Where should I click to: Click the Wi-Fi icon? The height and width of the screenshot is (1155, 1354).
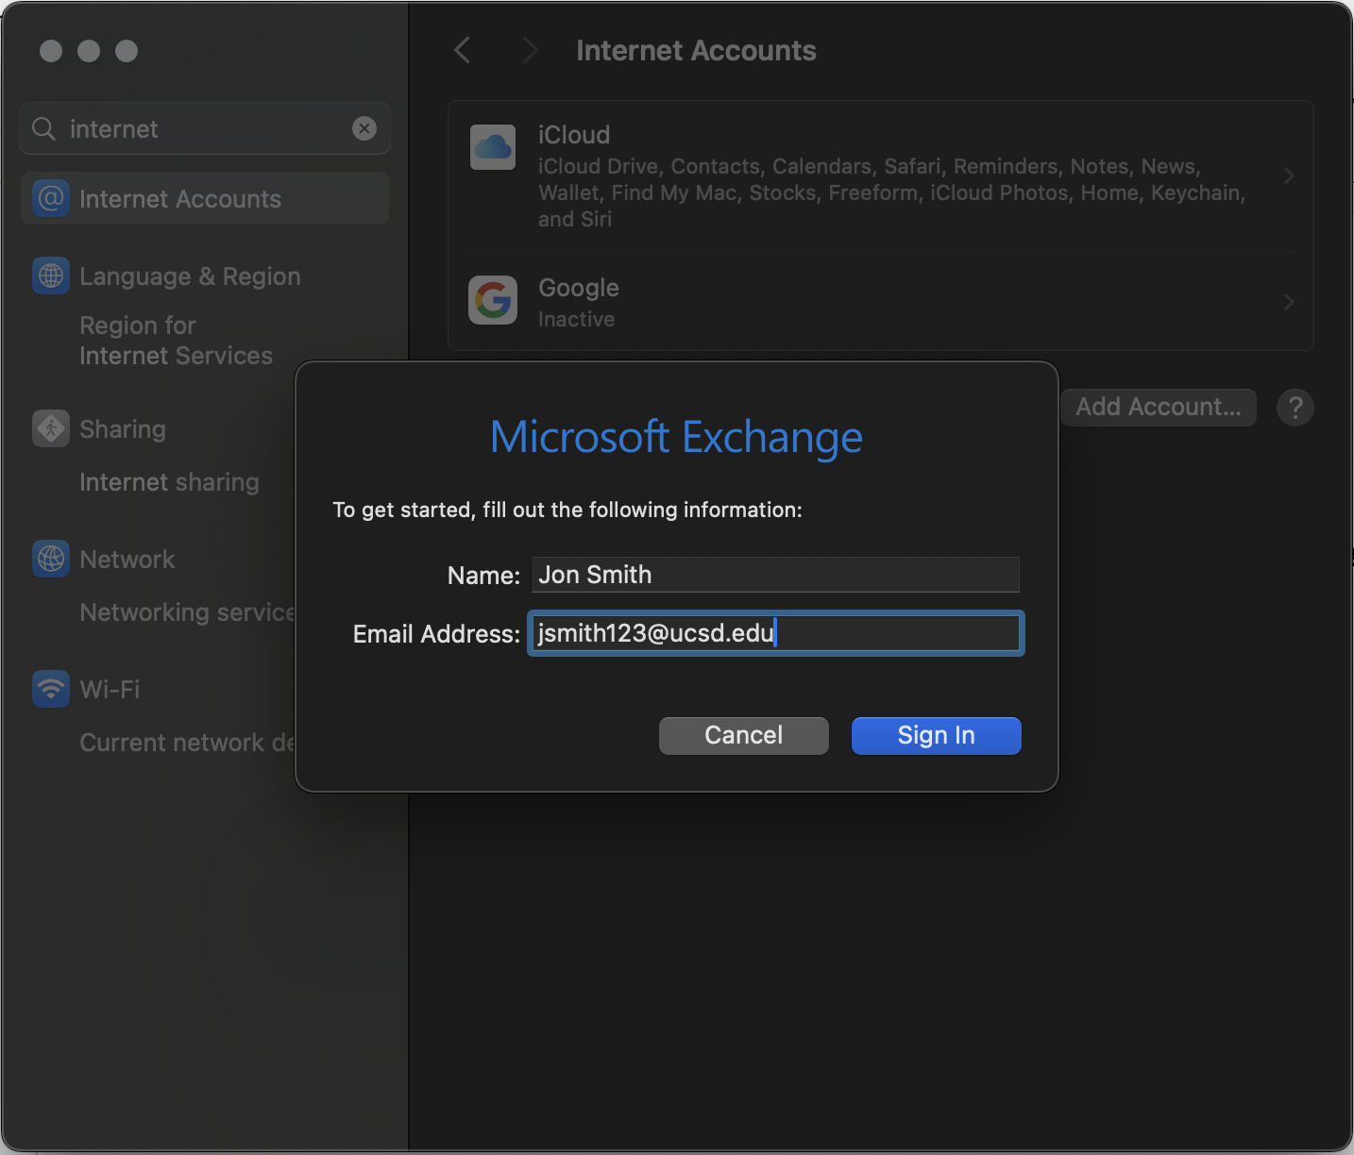pos(51,689)
